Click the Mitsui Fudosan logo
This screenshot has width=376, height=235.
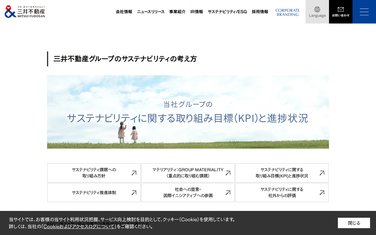click(x=25, y=12)
